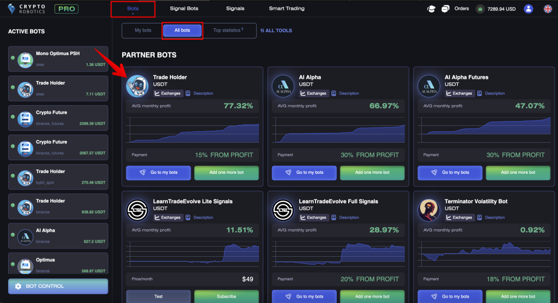The image size is (558, 303).
Task: Switch to My bots tab
Action: pos(143,31)
